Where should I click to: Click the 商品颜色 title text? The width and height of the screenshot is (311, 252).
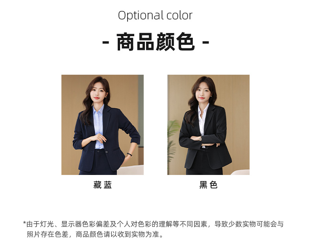click(155, 42)
